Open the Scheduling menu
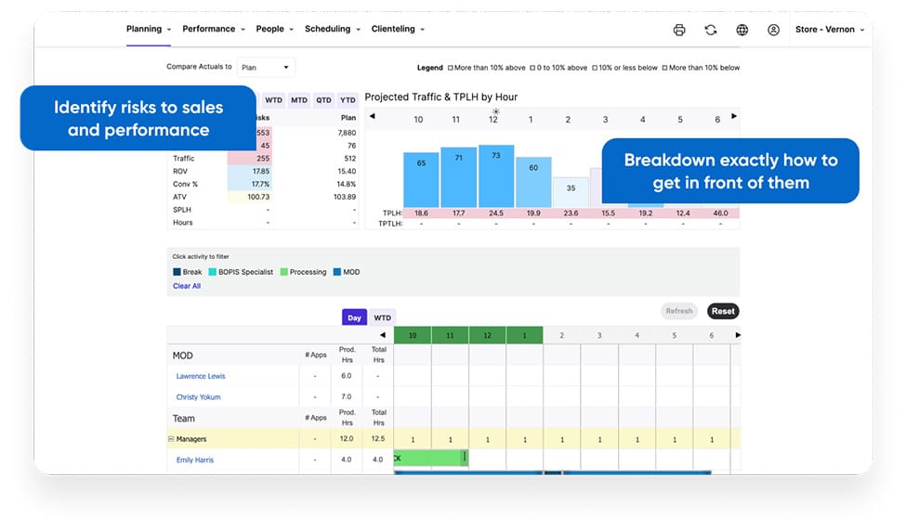 tap(333, 29)
